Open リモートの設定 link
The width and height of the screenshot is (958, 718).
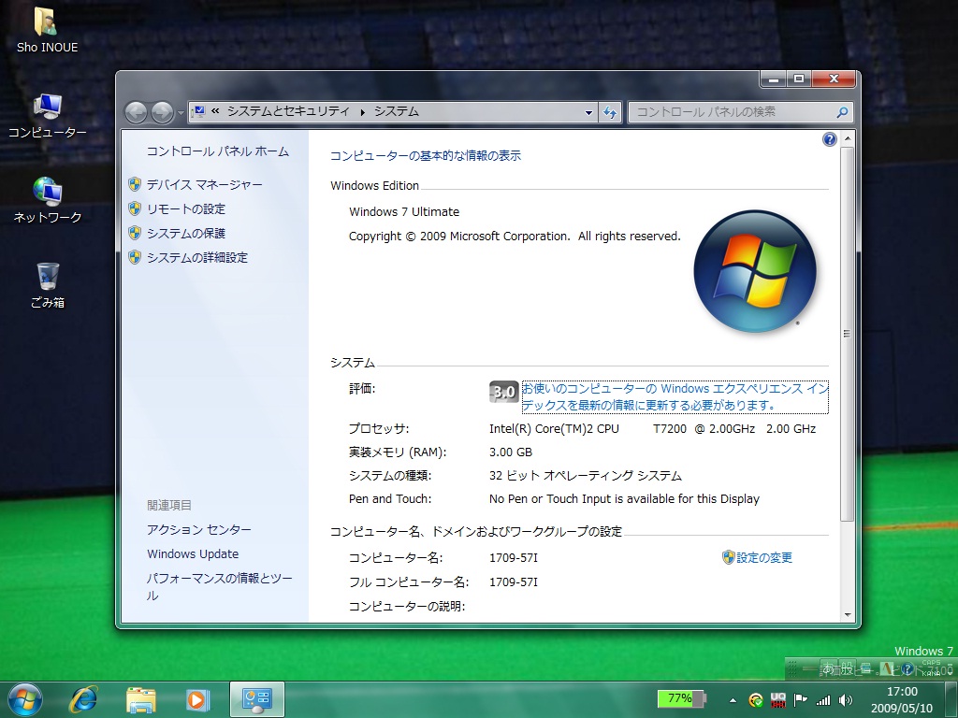(x=186, y=208)
